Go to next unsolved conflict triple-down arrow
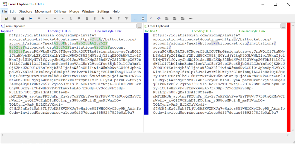The image size is (295, 144). pos(95,18)
